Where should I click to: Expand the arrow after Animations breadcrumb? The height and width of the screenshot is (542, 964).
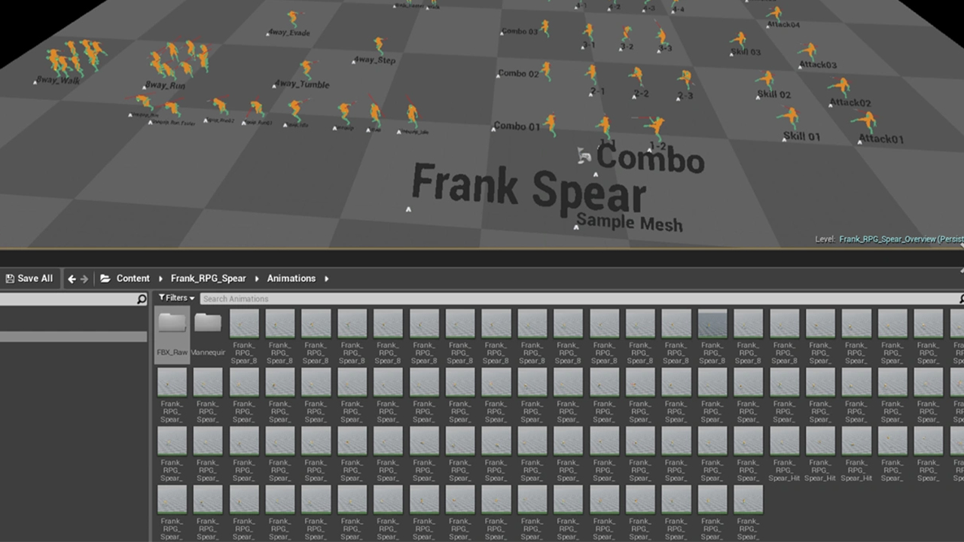(x=327, y=279)
